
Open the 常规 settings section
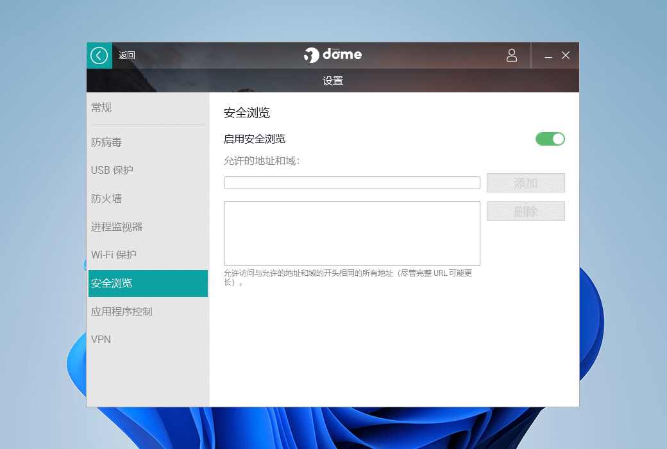[101, 108]
